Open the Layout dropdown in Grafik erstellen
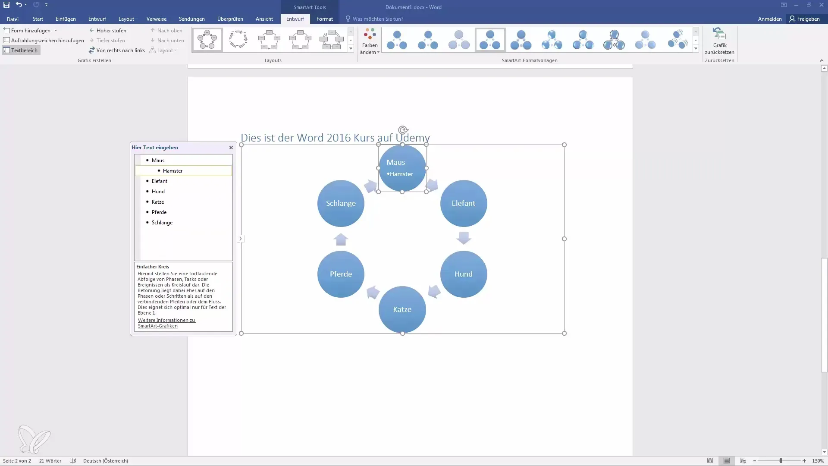This screenshot has width=828, height=466. coord(163,50)
